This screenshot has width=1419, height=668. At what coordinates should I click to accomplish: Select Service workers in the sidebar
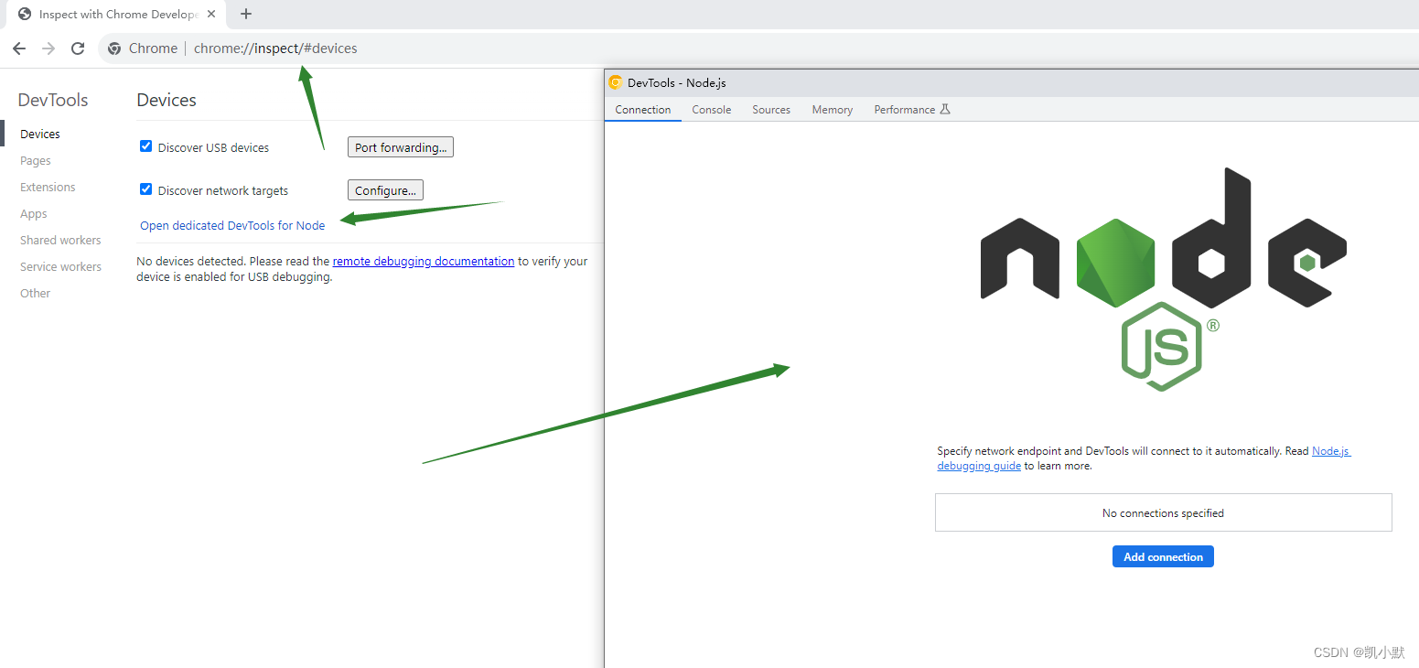[x=60, y=266]
